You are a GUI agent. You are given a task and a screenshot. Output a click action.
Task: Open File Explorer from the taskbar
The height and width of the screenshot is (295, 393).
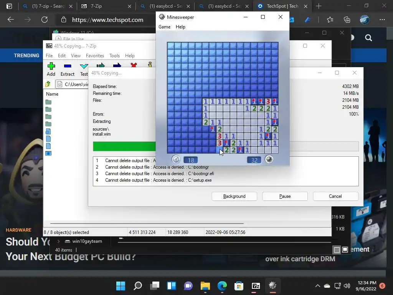[x=205, y=285]
